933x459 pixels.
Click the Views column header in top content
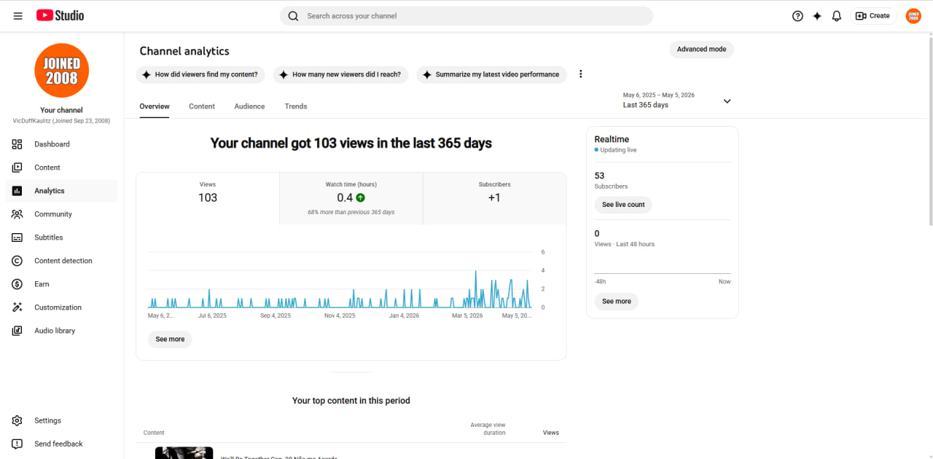pyautogui.click(x=551, y=433)
